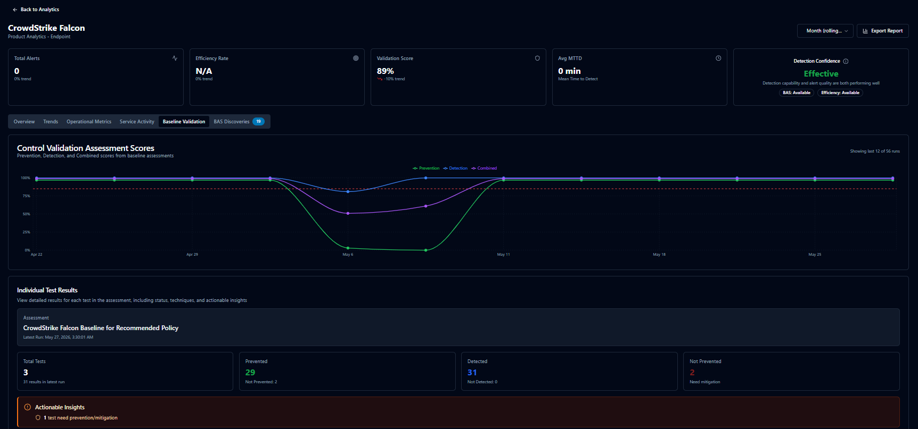Screen dimensions: 918x429
Task: Click the 'May 11' x-axis label
Action: point(504,255)
